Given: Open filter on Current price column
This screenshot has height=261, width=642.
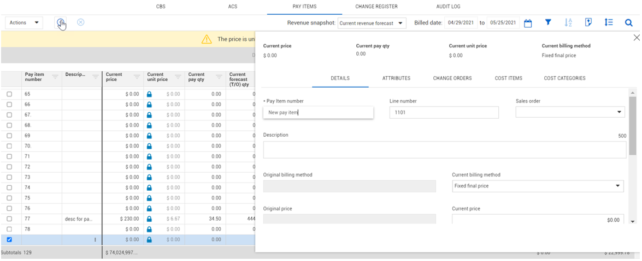Looking at the screenshot, I should [x=137, y=76].
